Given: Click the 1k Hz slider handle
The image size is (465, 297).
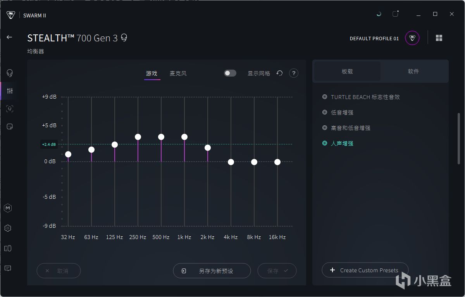Looking at the screenshot, I should click(x=184, y=137).
